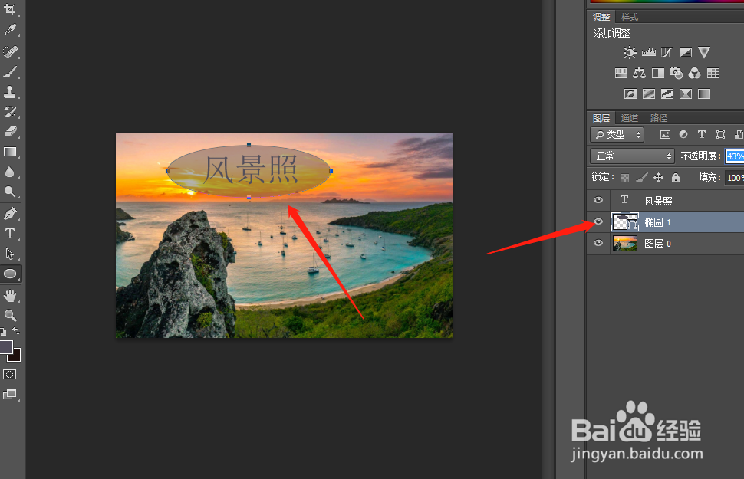Lock transparent pixels
Image resolution: width=744 pixels, height=479 pixels.
click(x=625, y=178)
